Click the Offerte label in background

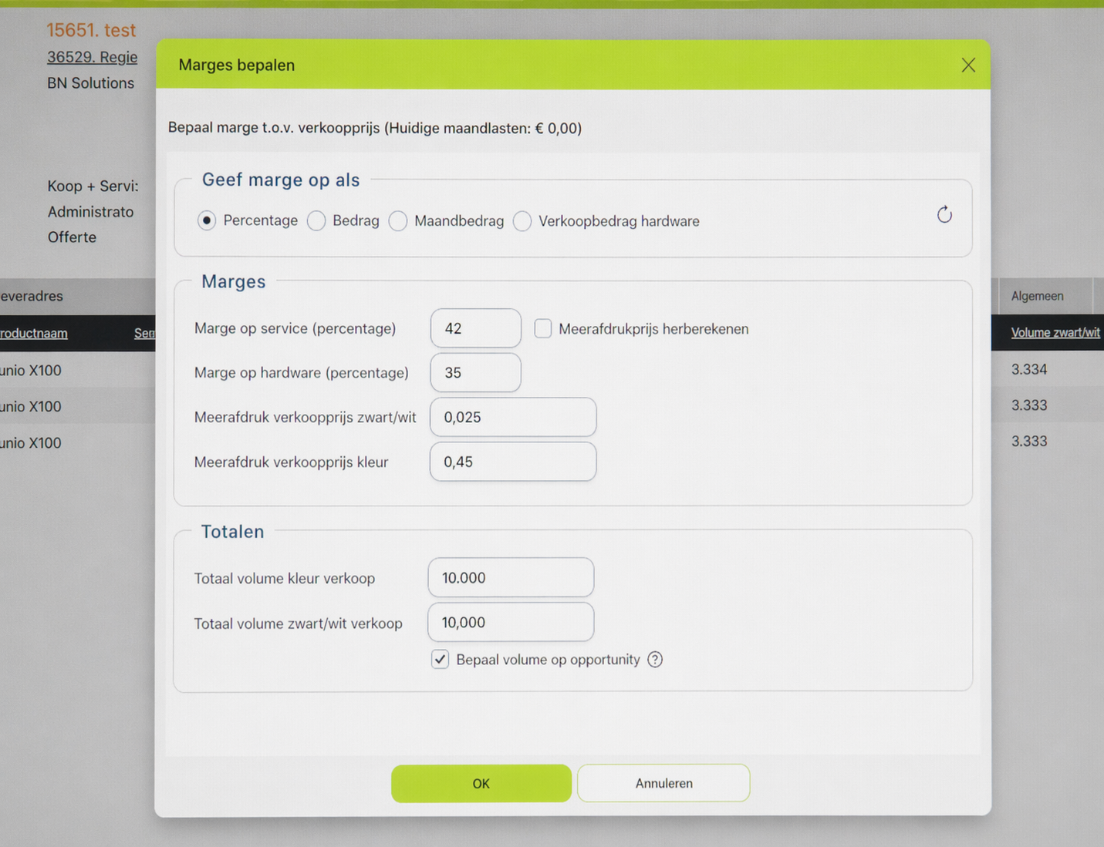(x=72, y=237)
